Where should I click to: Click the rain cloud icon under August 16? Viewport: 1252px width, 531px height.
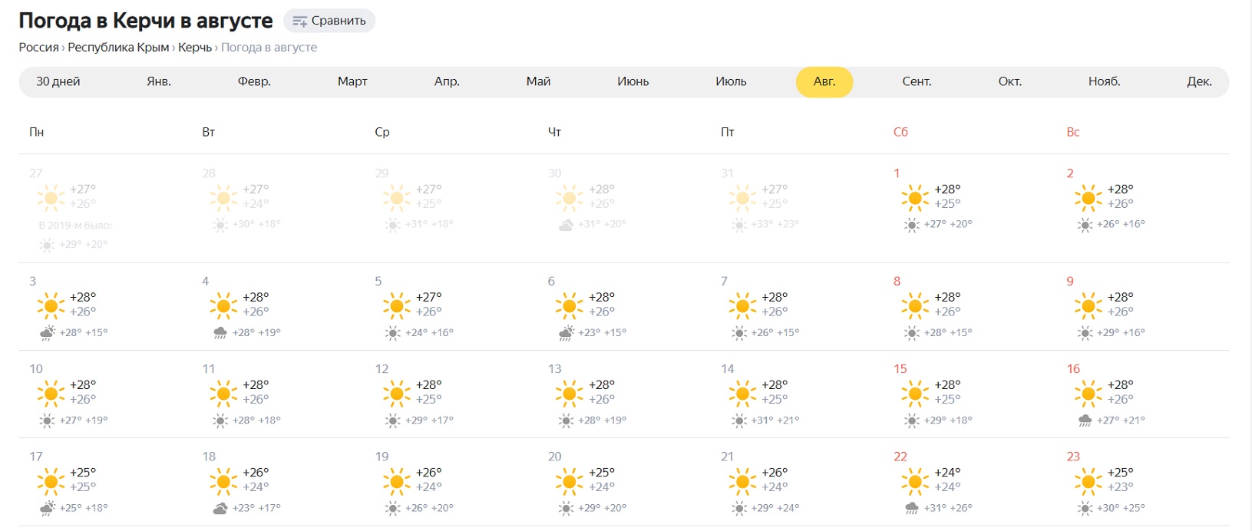1085,421
